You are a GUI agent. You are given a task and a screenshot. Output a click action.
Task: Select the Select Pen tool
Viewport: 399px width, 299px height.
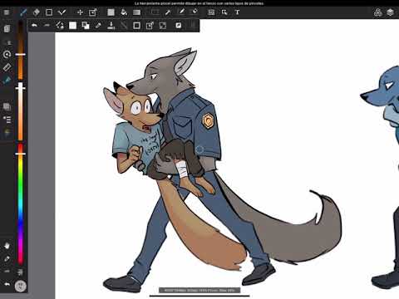tap(181, 12)
